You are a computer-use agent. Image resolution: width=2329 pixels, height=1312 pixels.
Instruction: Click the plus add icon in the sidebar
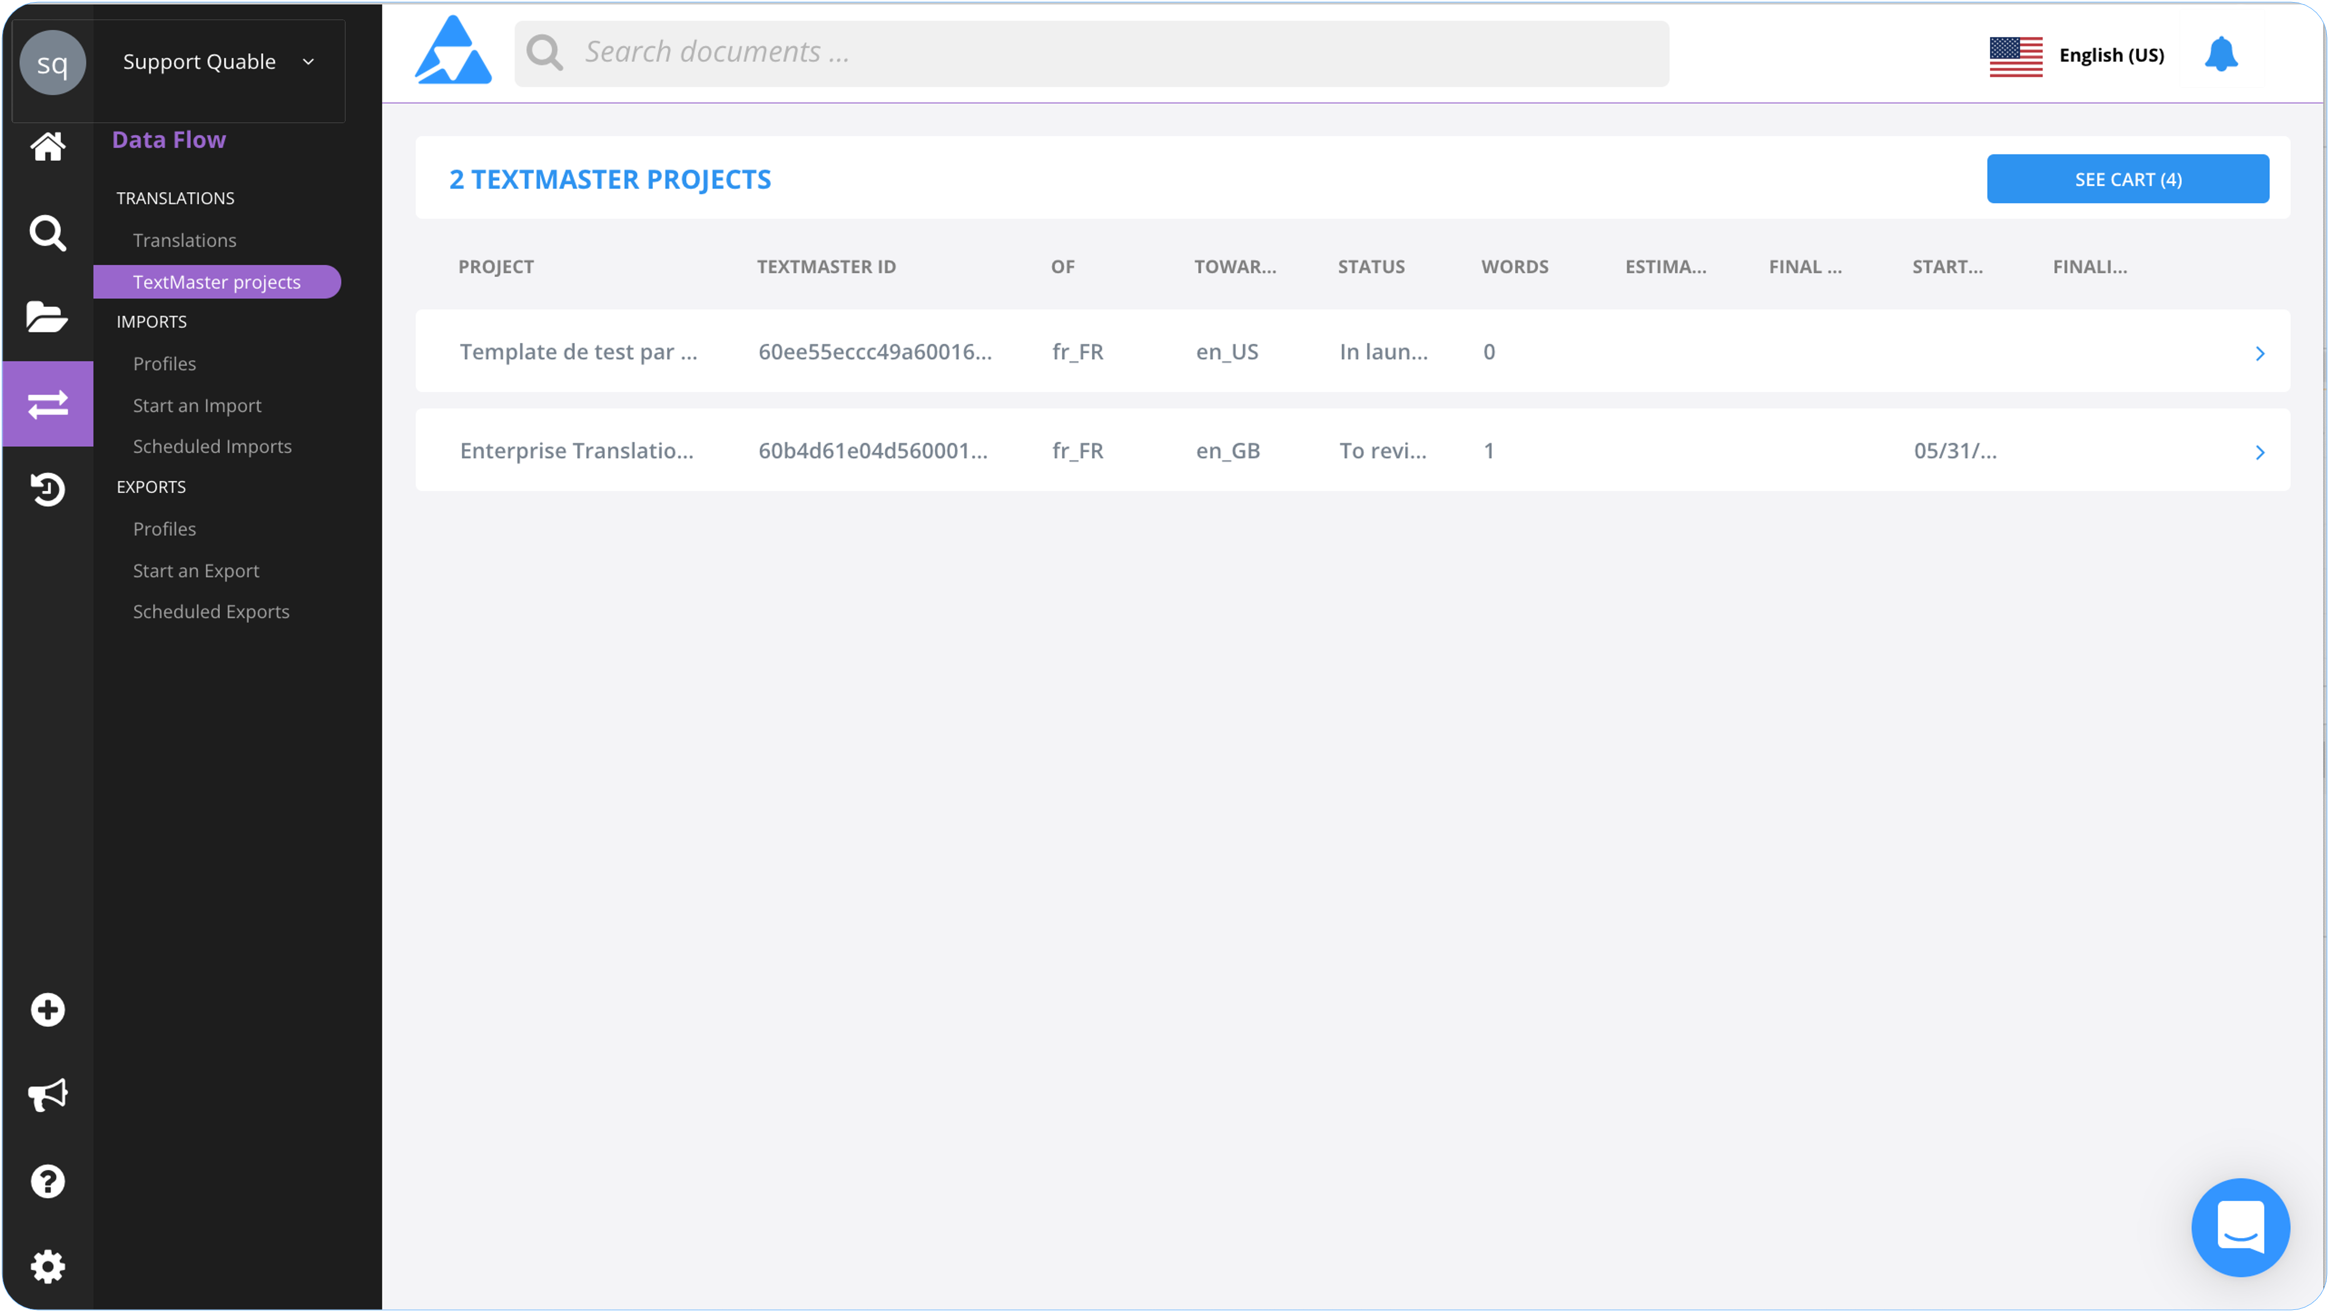click(48, 1010)
